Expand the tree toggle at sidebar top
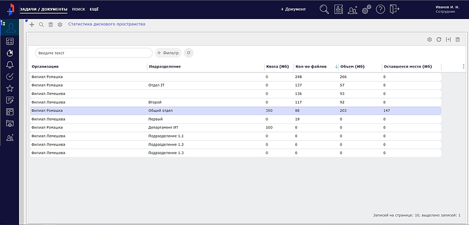Image resolution: width=469 pixels, height=225 pixels. click(3, 23)
